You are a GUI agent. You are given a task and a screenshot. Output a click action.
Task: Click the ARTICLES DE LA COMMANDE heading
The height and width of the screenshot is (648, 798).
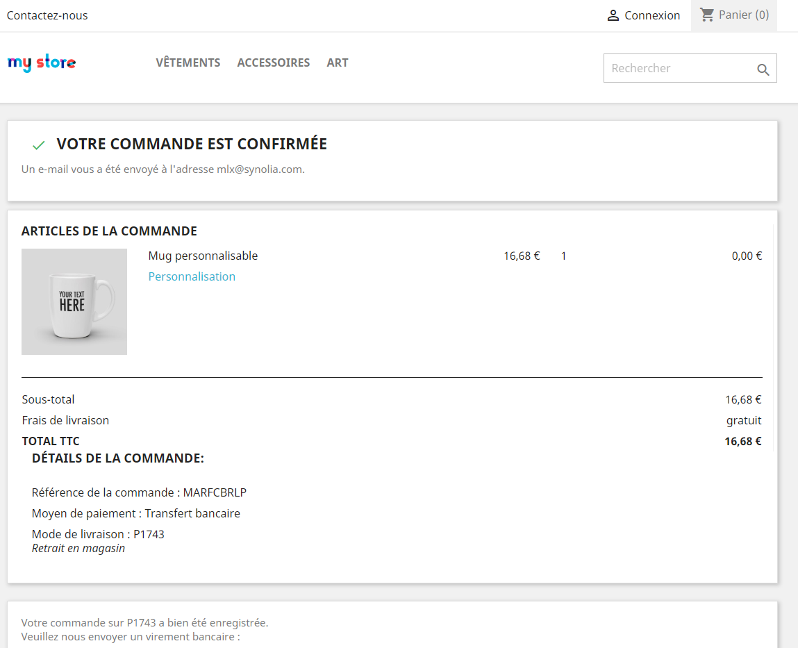[108, 231]
